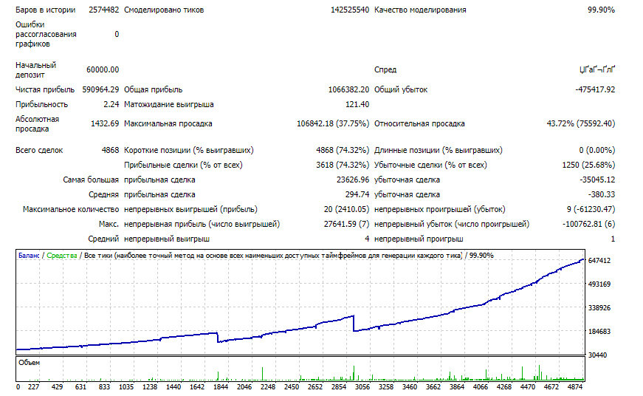Click the 'Максимальное количество' row label
This screenshot has height=396, width=643.
click(x=71, y=209)
